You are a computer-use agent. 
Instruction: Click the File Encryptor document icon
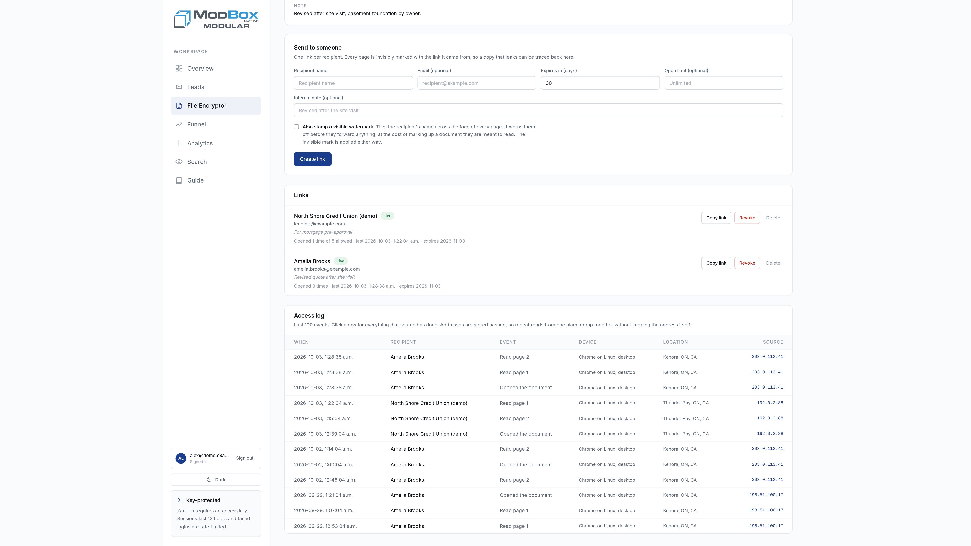tap(179, 105)
